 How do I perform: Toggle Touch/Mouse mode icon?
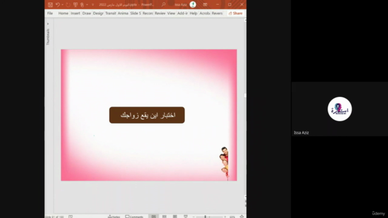pyautogui.click(x=82, y=5)
